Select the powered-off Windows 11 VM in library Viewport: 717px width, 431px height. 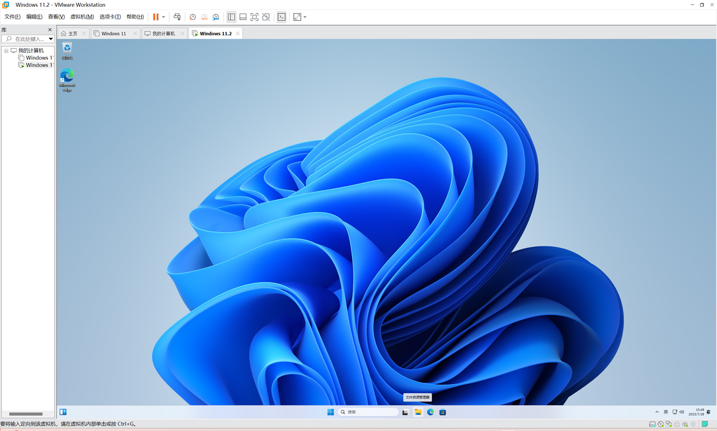coord(36,58)
